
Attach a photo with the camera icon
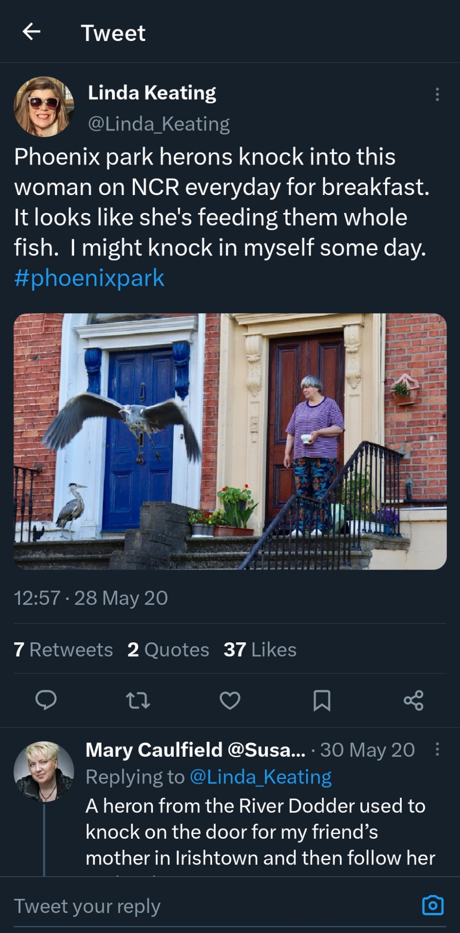pyautogui.click(x=433, y=905)
